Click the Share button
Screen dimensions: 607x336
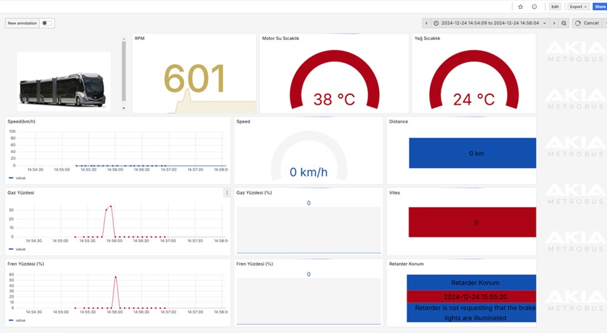click(600, 7)
